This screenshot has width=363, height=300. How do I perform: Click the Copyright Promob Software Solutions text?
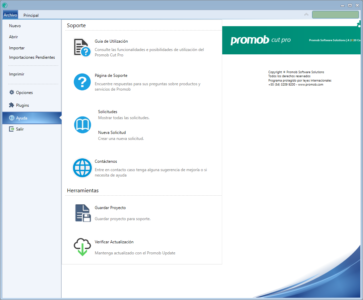pyautogui.click(x=296, y=72)
